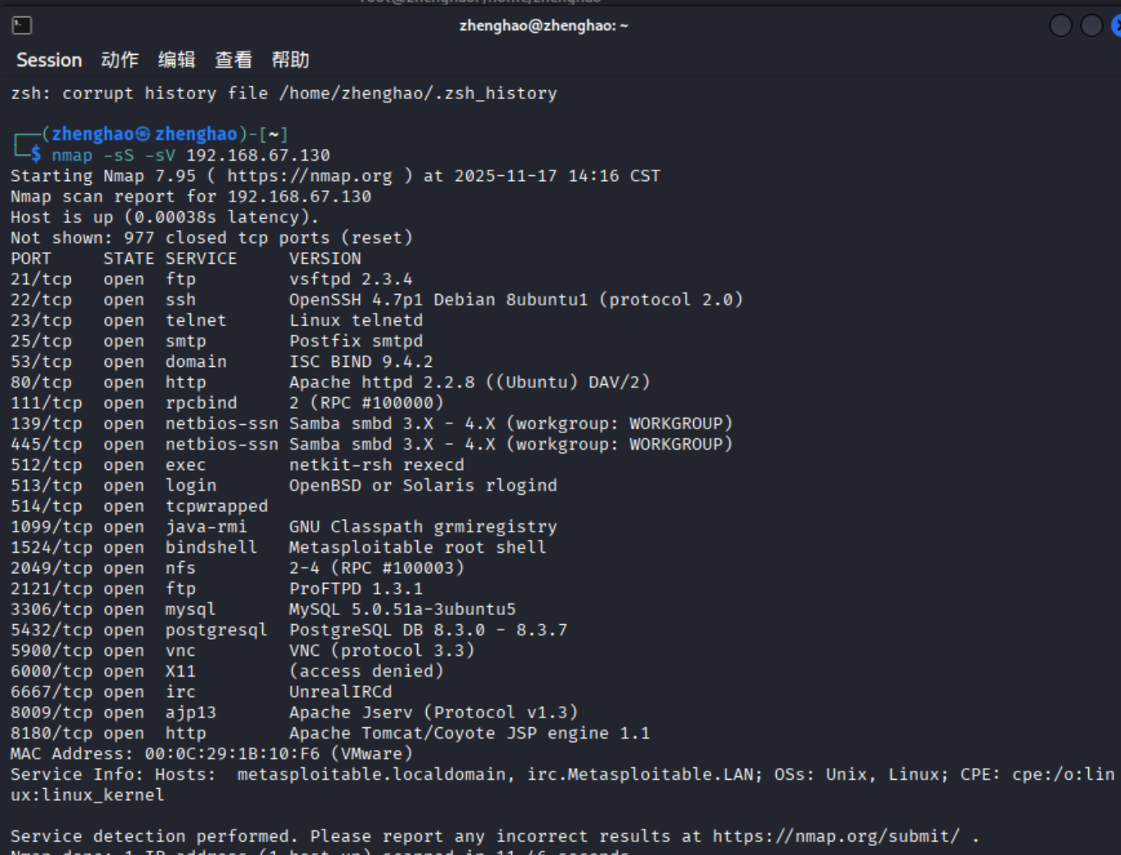1121x855 pixels.
Task: Click OpenBSD or Solaris rlogind text
Action: pos(423,486)
